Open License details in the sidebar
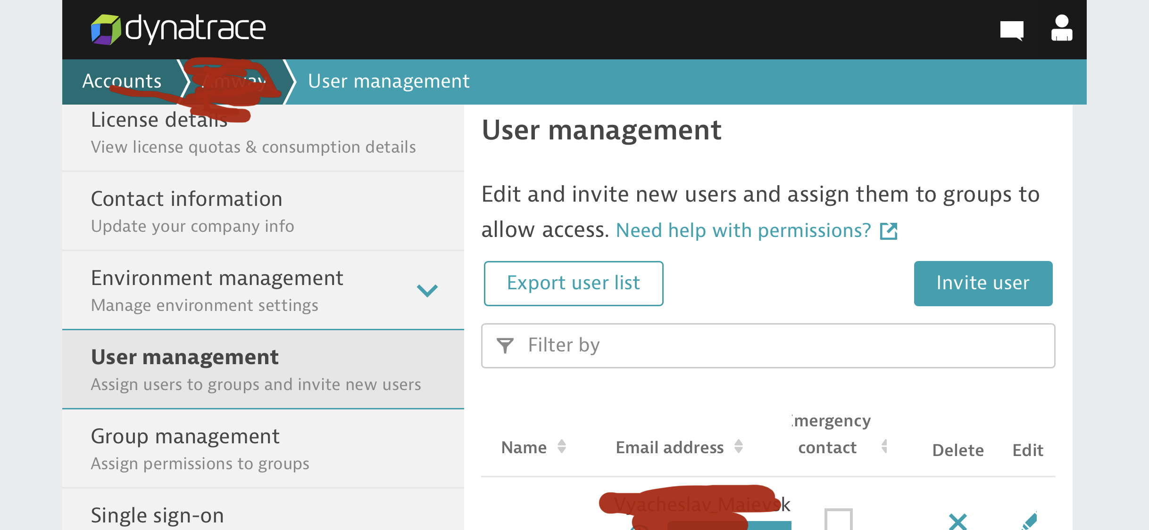 [159, 120]
